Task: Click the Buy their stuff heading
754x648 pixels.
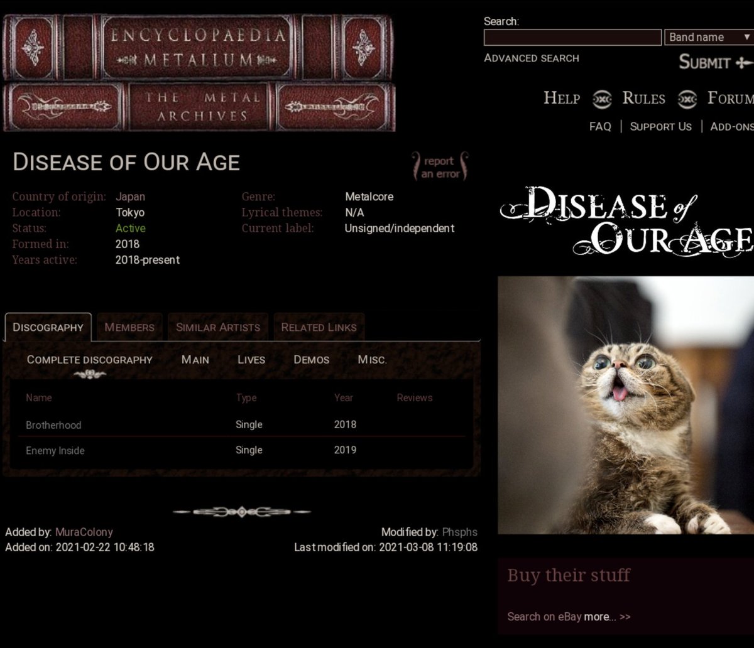Action: pos(569,575)
